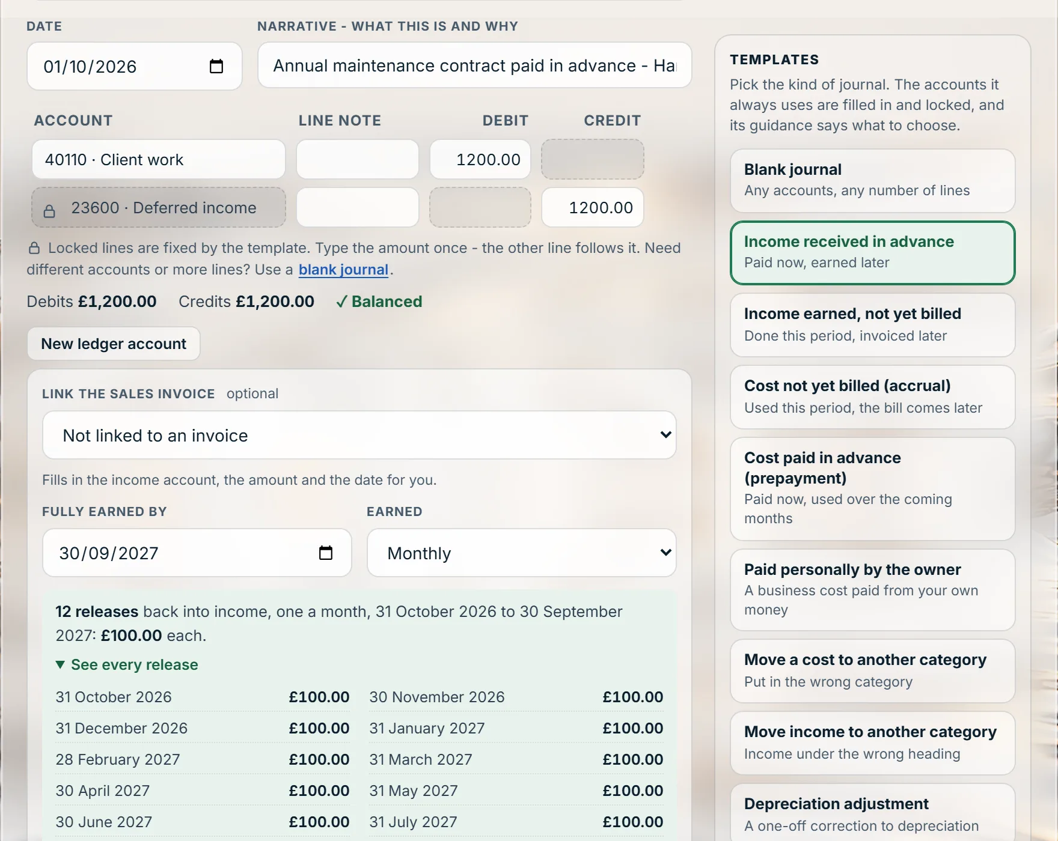Click the locked 23600 Deferred income account
Viewport: 1058px width, 841px height.
tap(159, 207)
